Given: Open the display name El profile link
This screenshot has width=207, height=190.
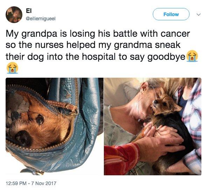Looking at the screenshot, I should (29, 11).
